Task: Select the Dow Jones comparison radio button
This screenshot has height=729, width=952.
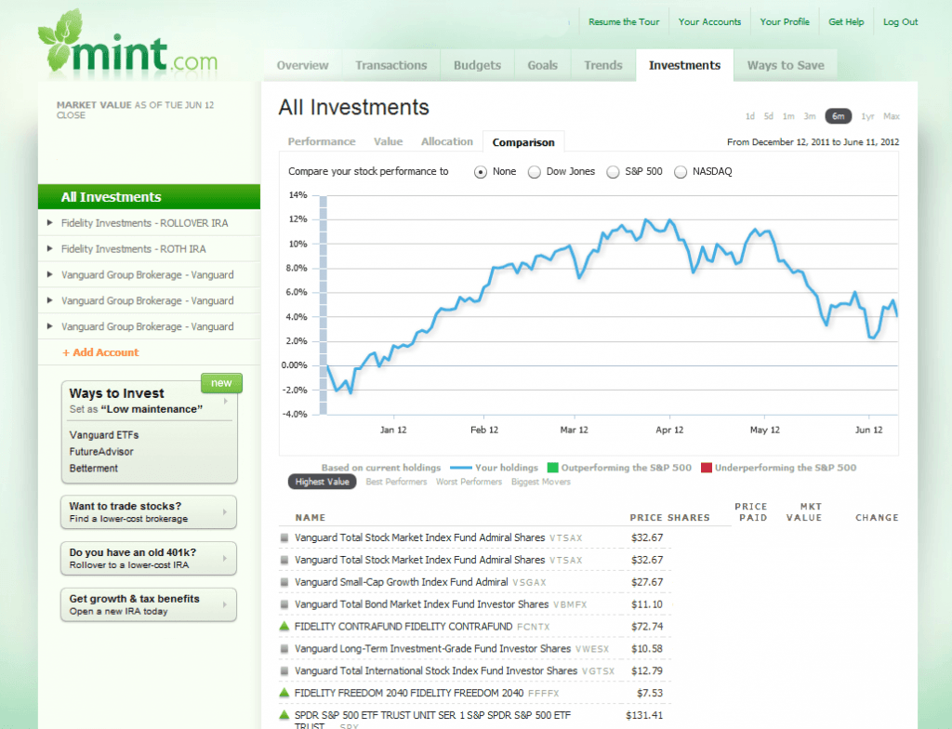Action: click(x=535, y=173)
